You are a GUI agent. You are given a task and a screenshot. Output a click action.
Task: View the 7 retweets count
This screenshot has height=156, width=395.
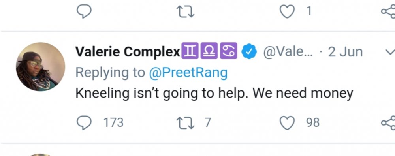(207, 123)
